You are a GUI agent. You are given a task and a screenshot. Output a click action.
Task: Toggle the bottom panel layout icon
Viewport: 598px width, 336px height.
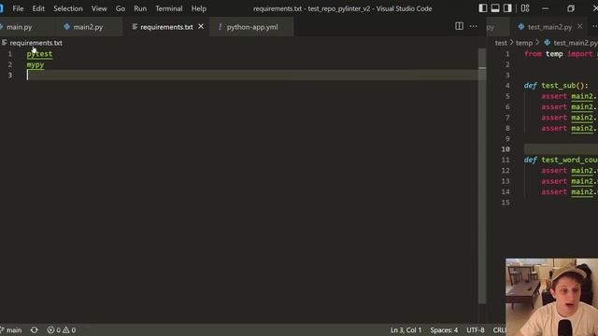click(495, 8)
